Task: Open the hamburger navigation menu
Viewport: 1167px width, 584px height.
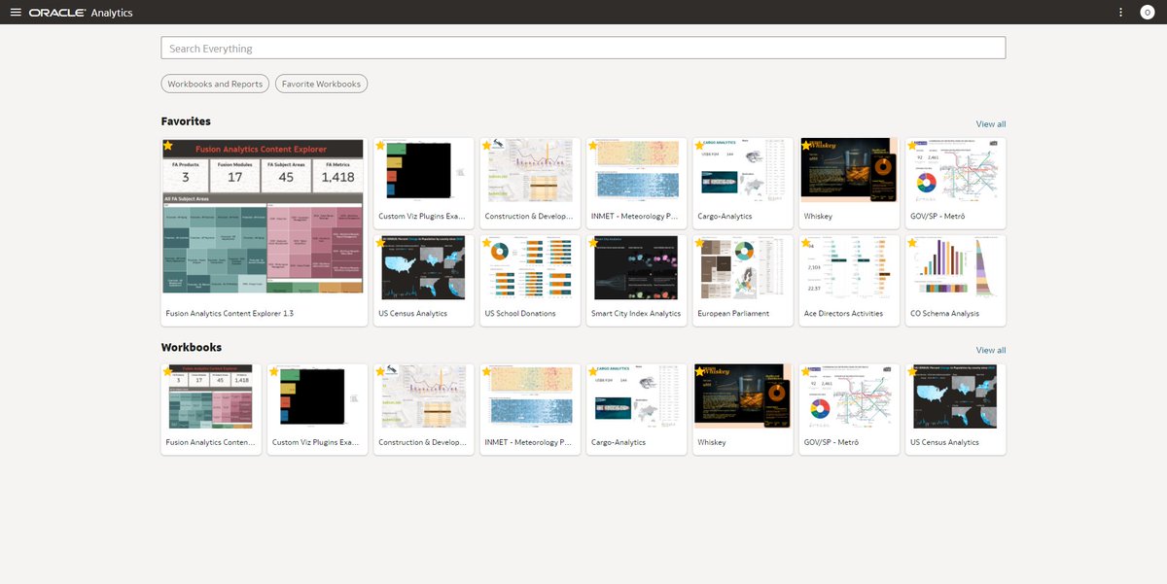Action: [x=15, y=13]
